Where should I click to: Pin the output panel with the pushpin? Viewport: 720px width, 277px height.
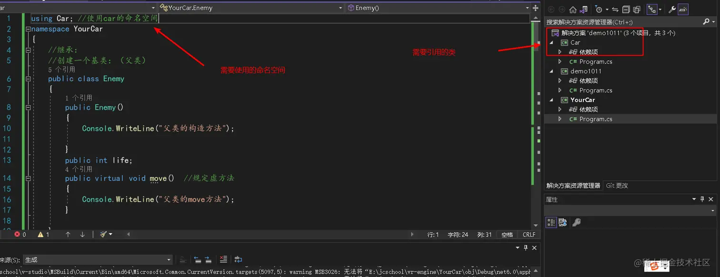tap(526, 248)
